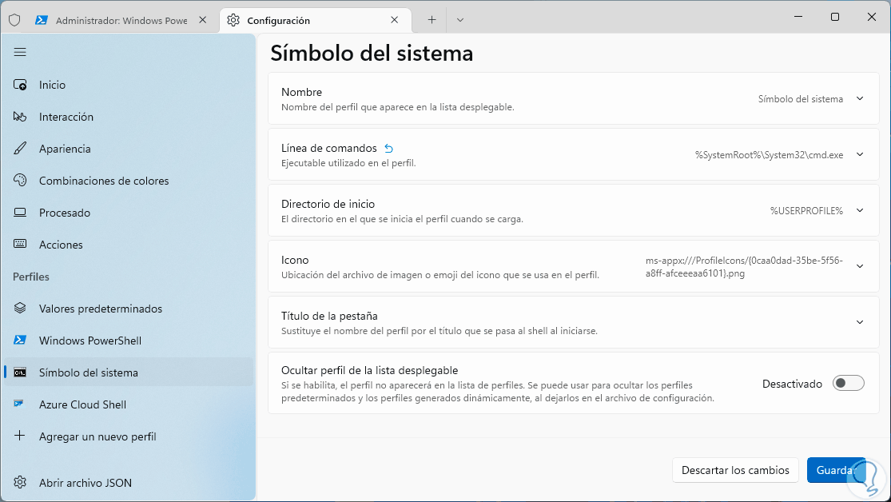Open the Acciones keyboard settings
Image resolution: width=891 pixels, height=502 pixels.
[x=61, y=245]
